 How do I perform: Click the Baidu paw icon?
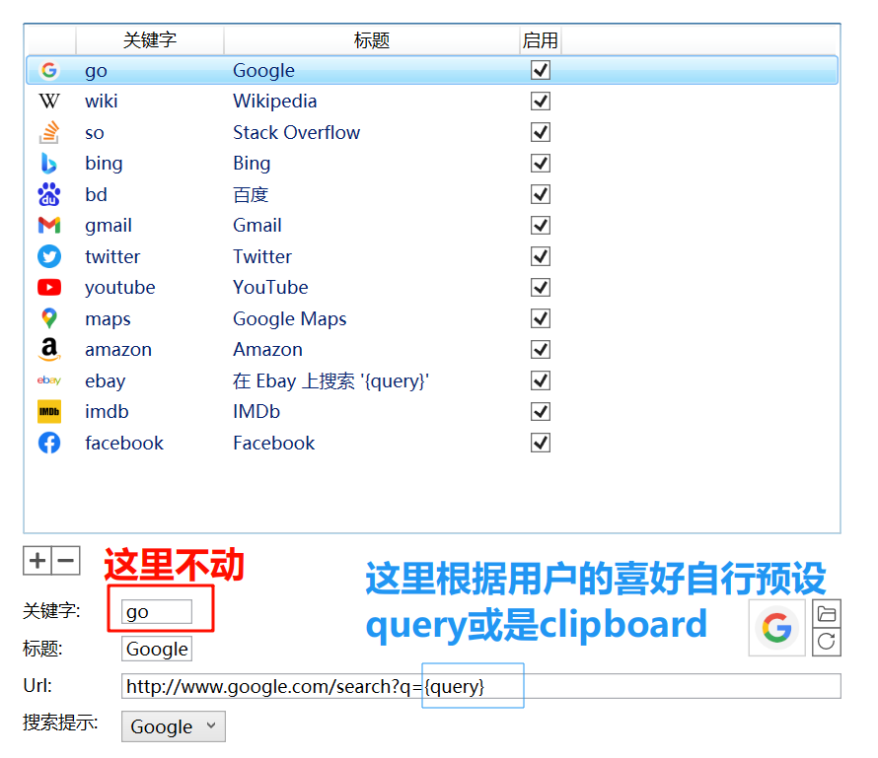click(x=49, y=194)
